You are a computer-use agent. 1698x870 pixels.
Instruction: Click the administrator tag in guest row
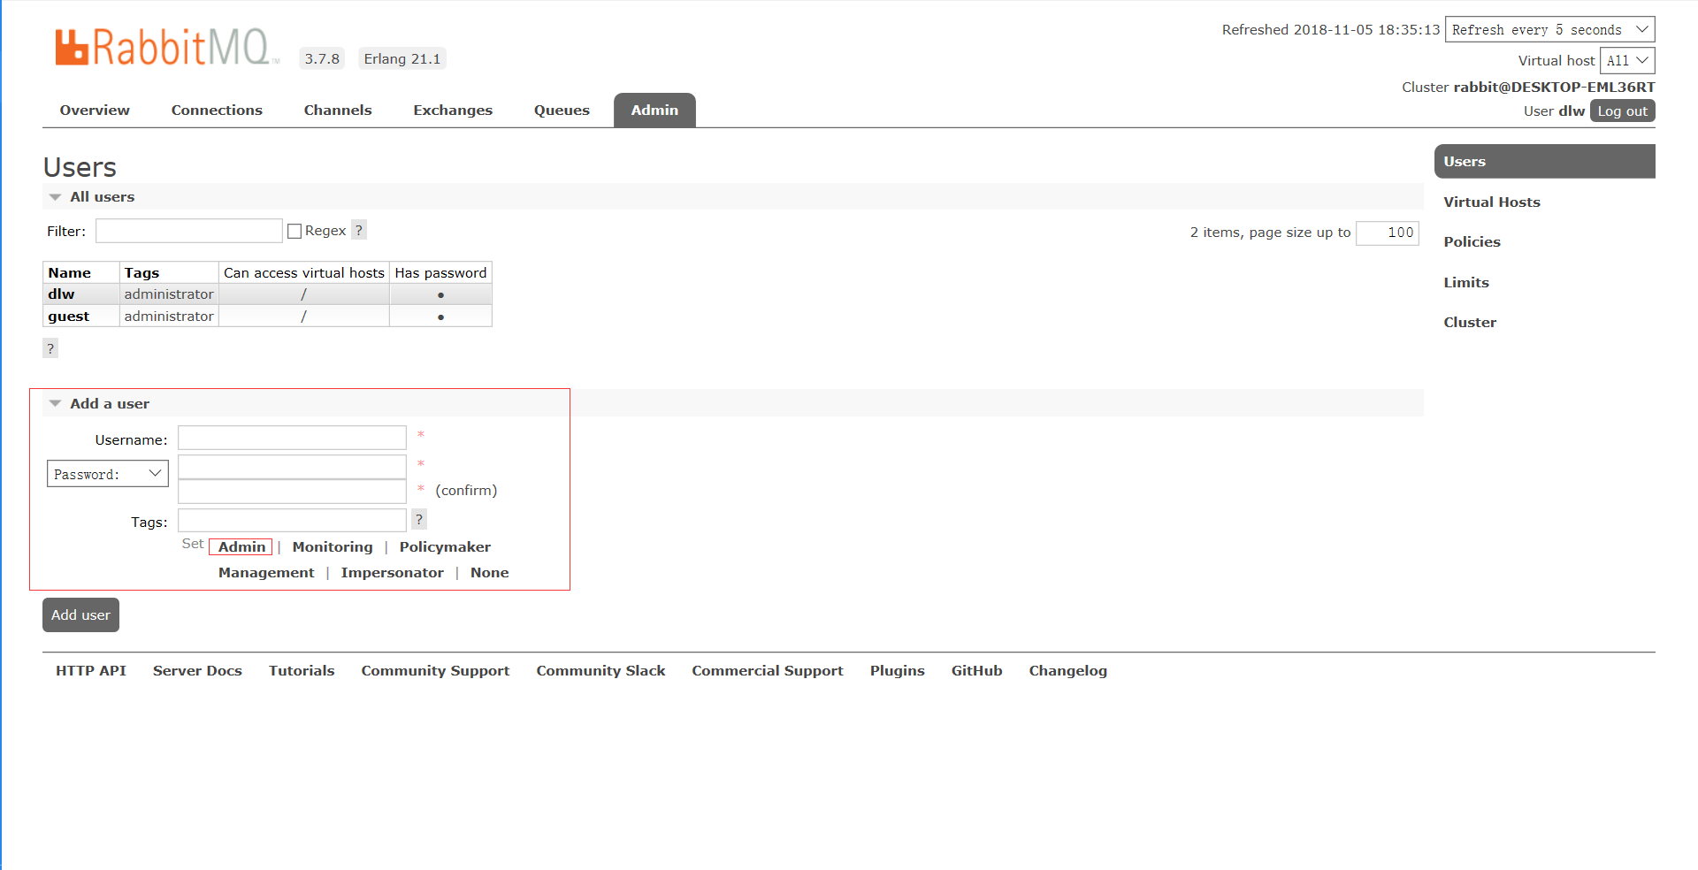169,316
